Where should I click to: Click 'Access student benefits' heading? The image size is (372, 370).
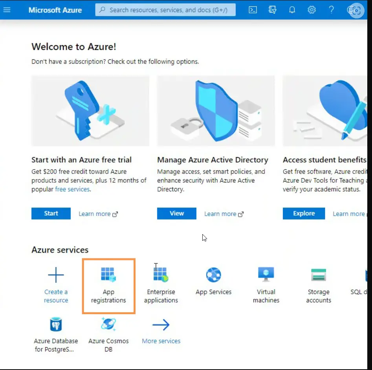325,160
